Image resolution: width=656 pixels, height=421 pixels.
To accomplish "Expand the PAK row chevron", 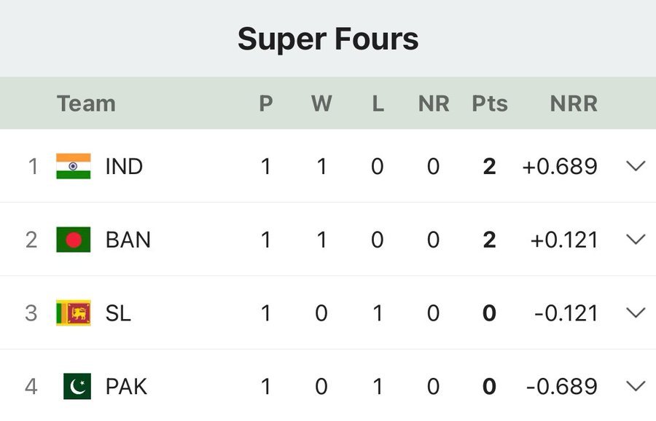I will (x=636, y=386).
